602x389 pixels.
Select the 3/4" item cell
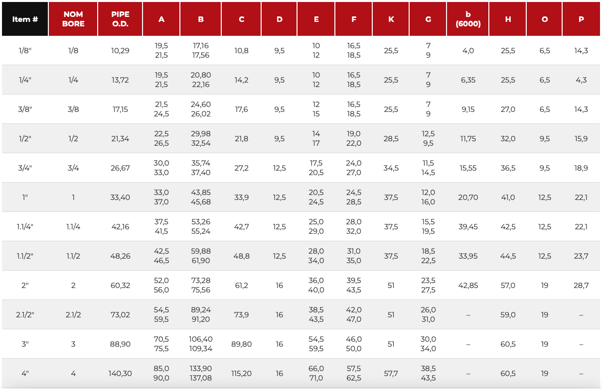25,168
